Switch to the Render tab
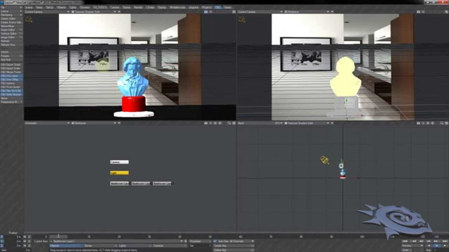This screenshot has height=252, width=449. pos(139,7)
